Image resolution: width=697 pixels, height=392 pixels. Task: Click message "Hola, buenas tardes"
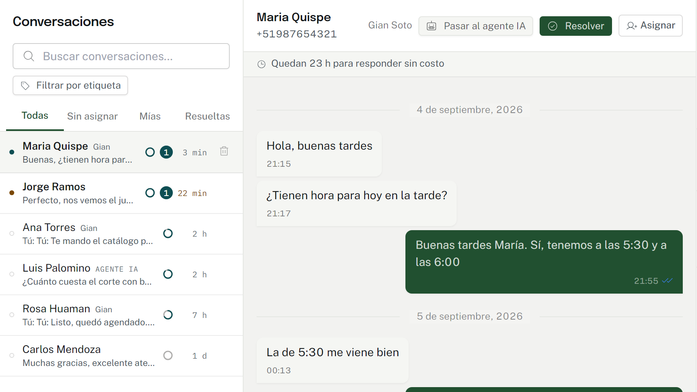click(319, 154)
